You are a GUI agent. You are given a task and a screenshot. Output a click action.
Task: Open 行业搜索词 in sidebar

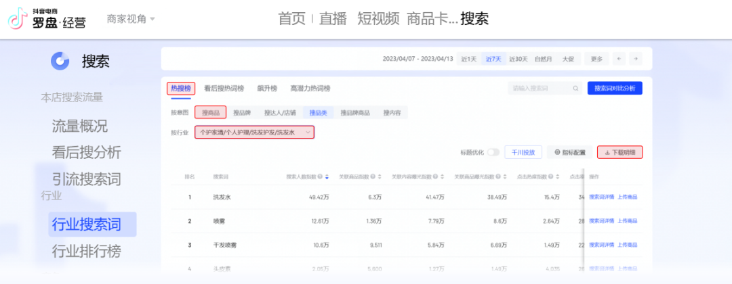pyautogui.click(x=92, y=224)
